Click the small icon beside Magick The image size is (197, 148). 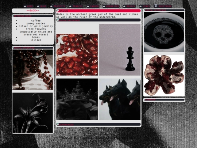coord(124,6)
